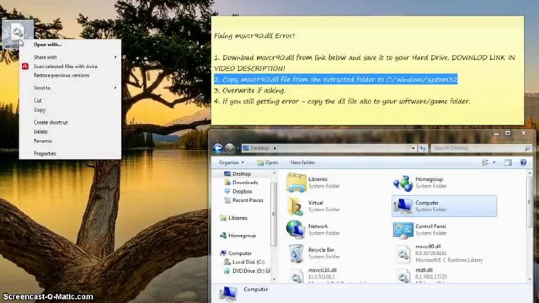Viewport: 539px width, 303px height.
Task: Maximize the Explorer window
Action: pyautogui.click(x=508, y=133)
